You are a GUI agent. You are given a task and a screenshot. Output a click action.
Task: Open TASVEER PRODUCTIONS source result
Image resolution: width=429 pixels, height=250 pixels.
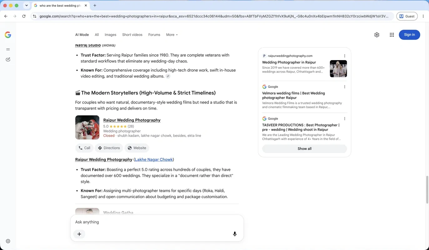click(300, 127)
